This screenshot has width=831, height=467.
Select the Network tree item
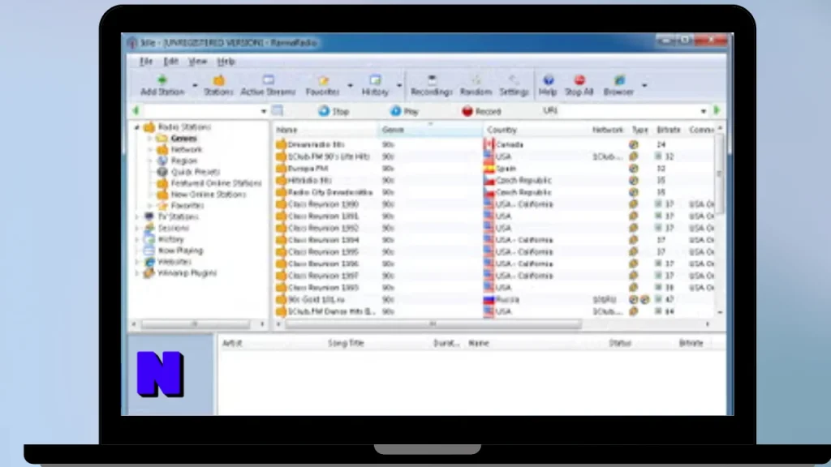point(187,149)
